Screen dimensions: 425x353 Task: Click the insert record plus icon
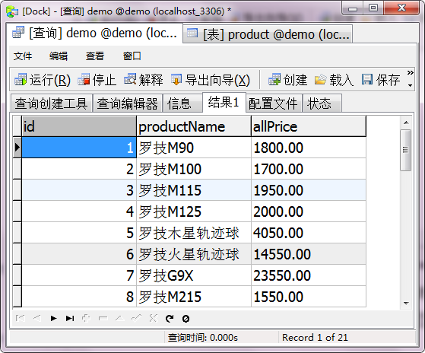coord(86,318)
